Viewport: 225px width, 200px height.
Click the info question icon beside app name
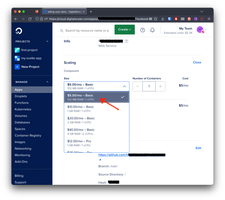126,41
